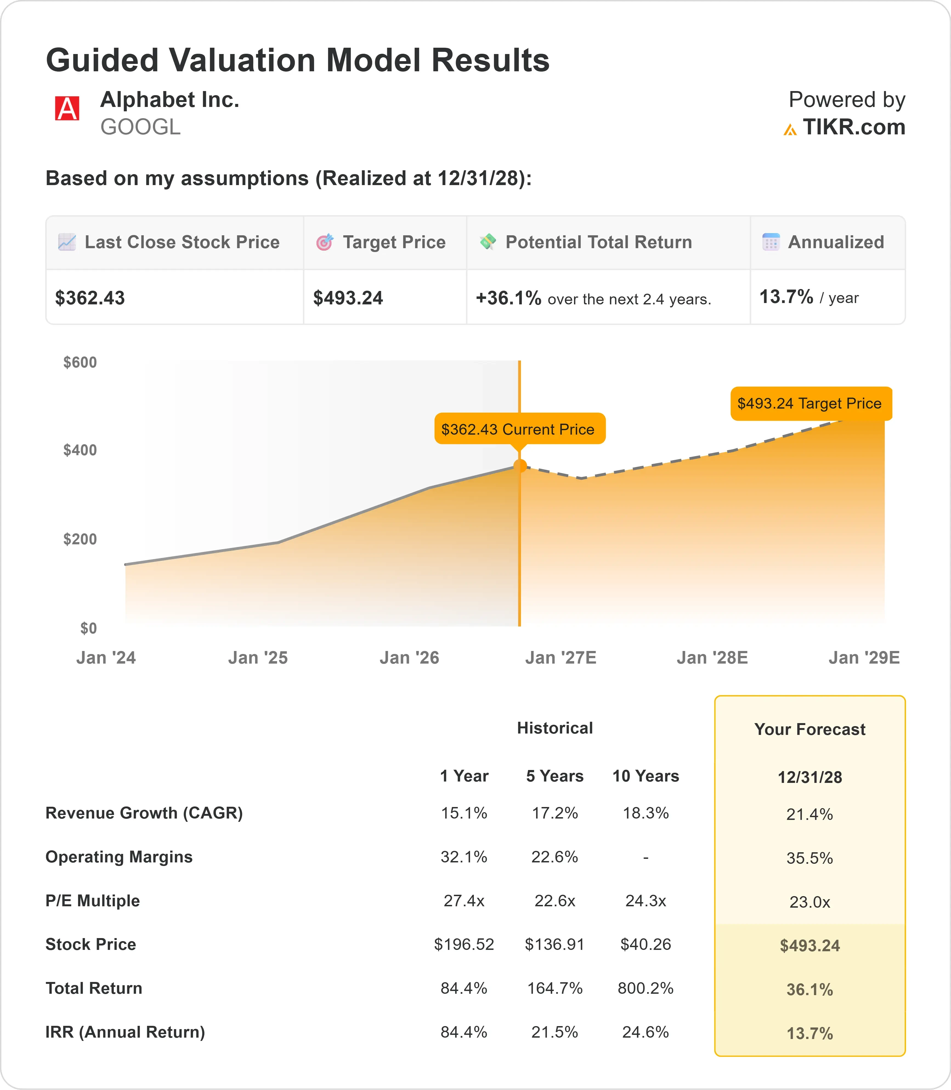The image size is (951, 1090).
Task: Click the Potential Total Return money icon
Action: point(488,242)
